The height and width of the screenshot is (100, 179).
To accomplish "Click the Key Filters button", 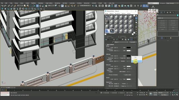I will pos(164,95).
